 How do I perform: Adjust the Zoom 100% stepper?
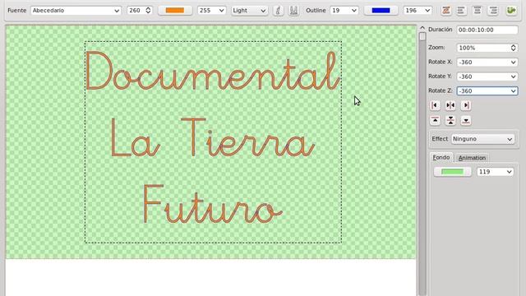pos(513,48)
